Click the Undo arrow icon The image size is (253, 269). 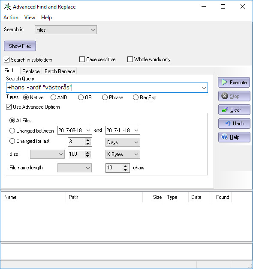[x=228, y=123]
